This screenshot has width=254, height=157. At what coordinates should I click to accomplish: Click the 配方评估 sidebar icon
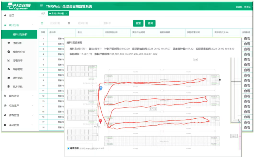[9, 87]
